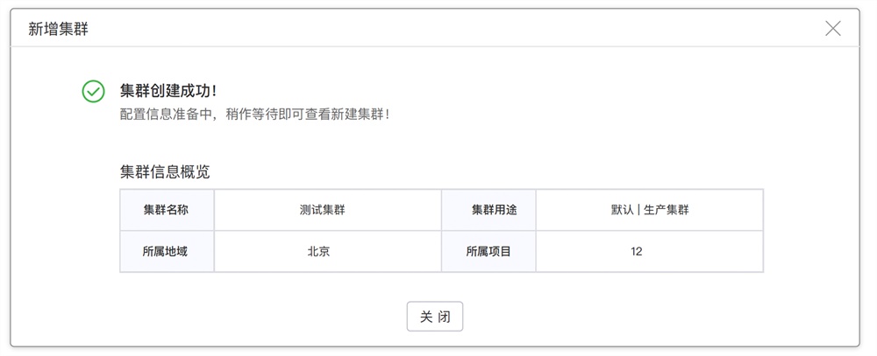Click the 所属地域 header cell
Image resolution: width=877 pixels, height=356 pixels.
click(167, 252)
